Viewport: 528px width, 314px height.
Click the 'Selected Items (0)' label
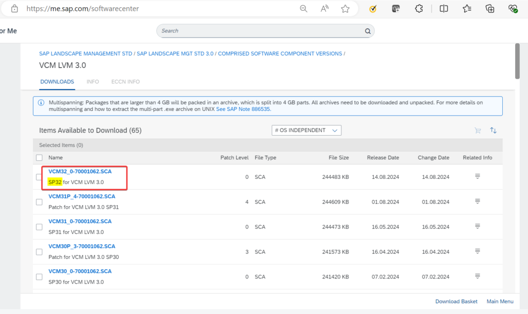coord(61,145)
